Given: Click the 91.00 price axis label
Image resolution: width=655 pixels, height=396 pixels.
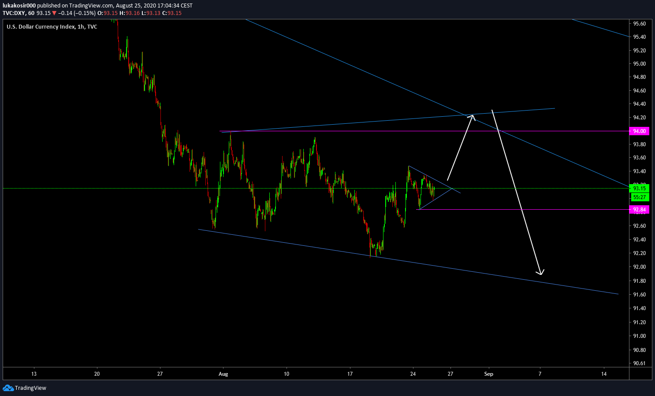Looking at the screenshot, I should point(640,336).
